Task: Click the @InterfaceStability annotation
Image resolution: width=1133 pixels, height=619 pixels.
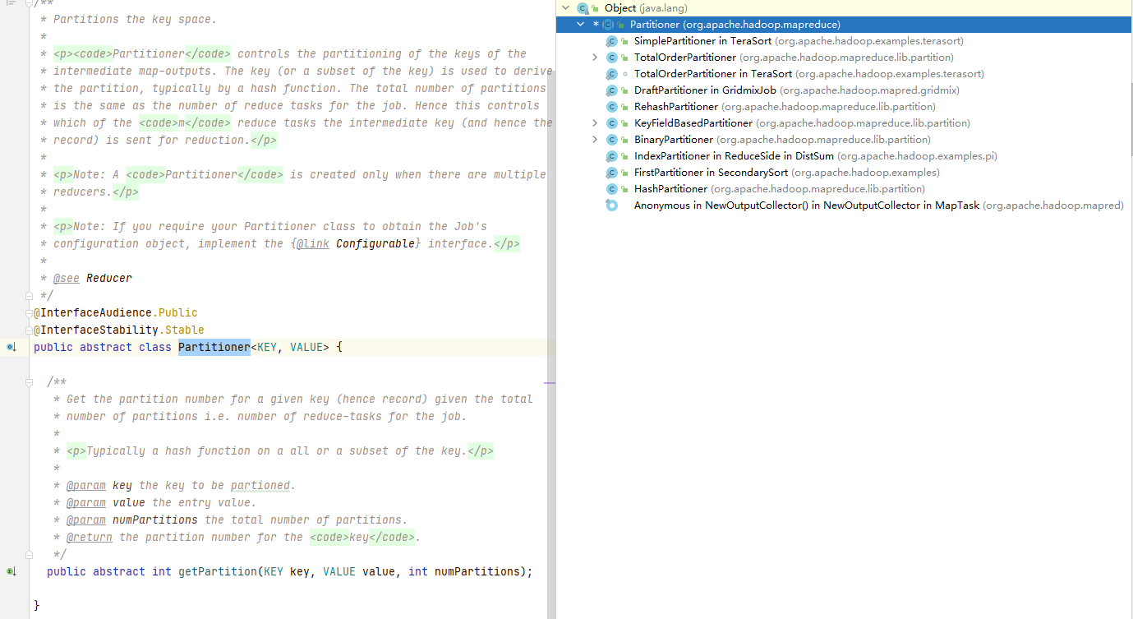Action: point(96,330)
